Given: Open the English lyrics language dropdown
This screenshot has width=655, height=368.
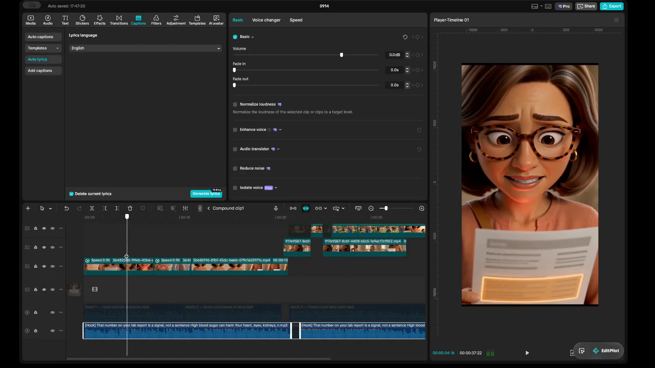Looking at the screenshot, I should point(145,48).
